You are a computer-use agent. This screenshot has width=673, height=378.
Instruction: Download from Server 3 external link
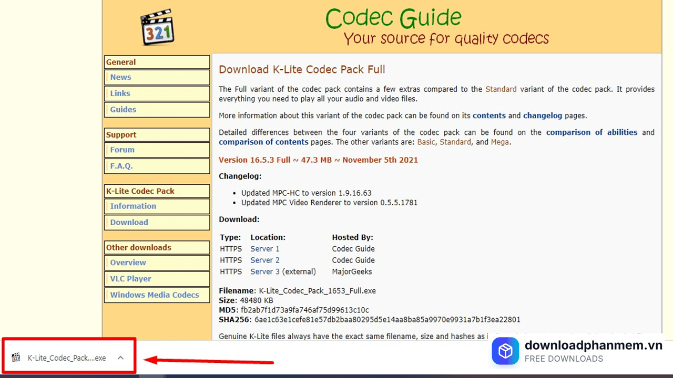tap(264, 272)
